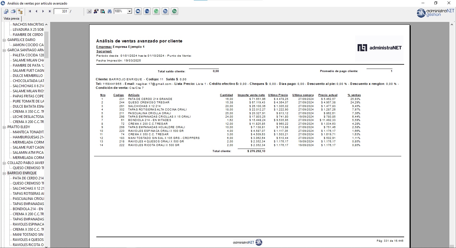456x248 pixels.
Task: Click report area scroll up arrow
Action: pyautogui.click(x=452, y=25)
